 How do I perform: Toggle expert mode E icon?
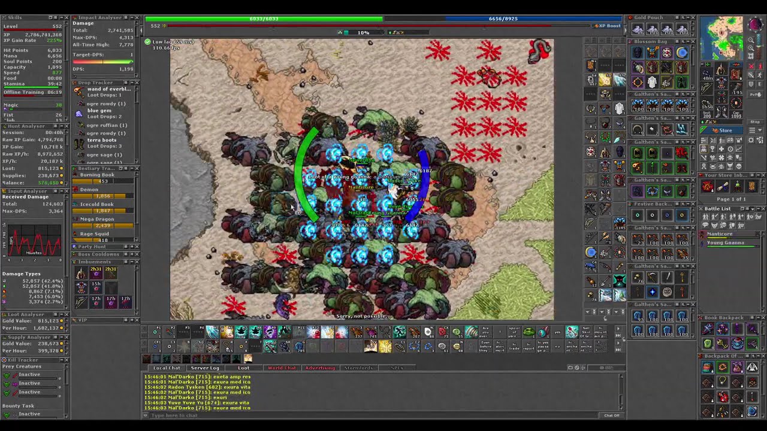760,84
